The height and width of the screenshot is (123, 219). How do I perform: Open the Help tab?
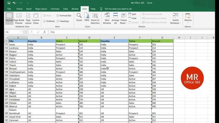click(x=93, y=9)
